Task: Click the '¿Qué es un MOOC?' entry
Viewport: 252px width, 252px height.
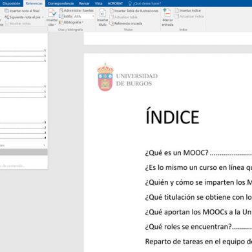Action: pos(176,152)
